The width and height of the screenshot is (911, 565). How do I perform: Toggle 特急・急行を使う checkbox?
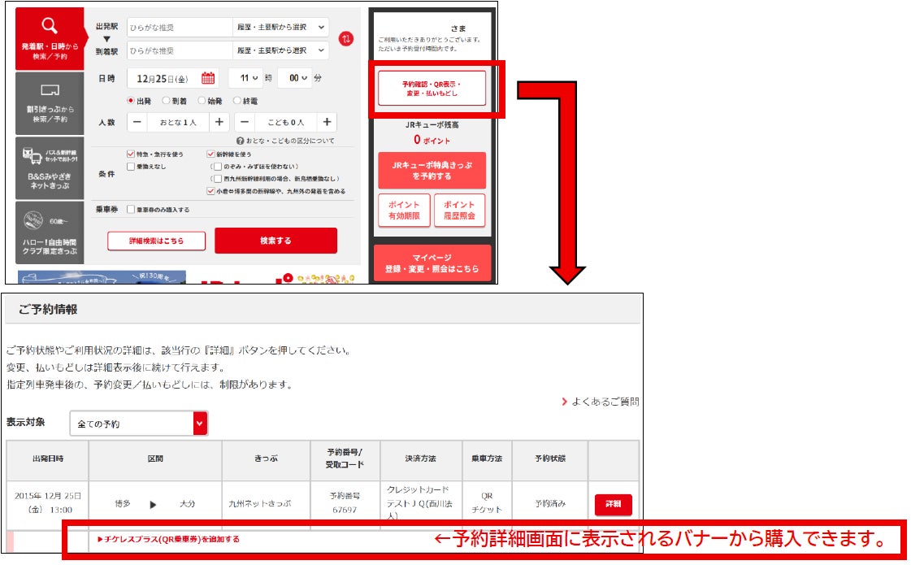point(131,154)
